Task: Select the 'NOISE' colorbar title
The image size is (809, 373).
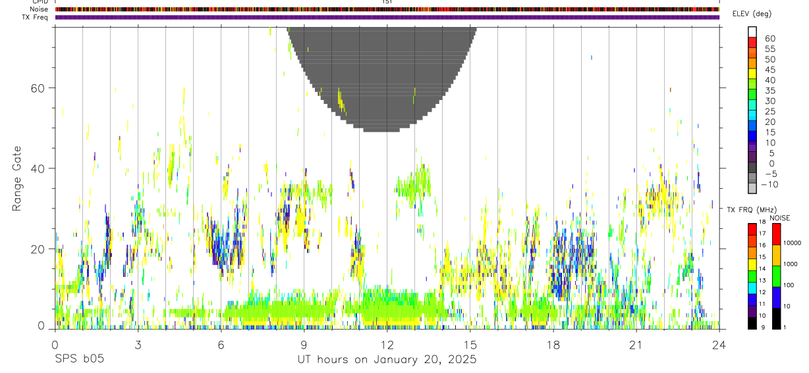Action: 780,218
